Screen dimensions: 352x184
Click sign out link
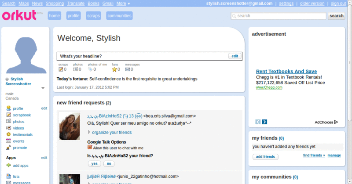338,4
